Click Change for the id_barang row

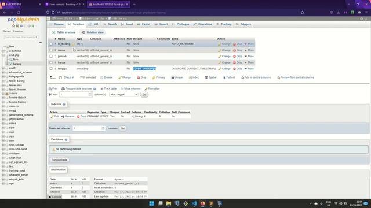tap(224, 44)
